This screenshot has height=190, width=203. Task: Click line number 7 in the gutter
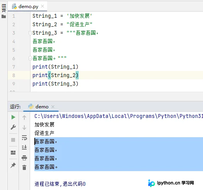coord(14,67)
